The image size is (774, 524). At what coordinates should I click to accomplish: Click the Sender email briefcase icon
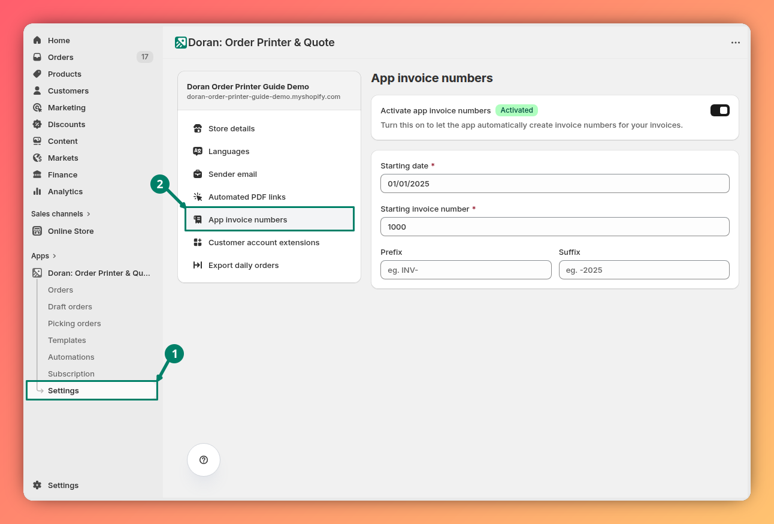point(198,174)
